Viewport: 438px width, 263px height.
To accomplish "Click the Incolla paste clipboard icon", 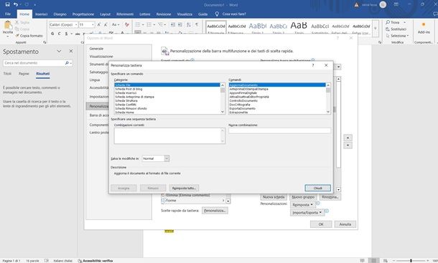I will [8, 26].
